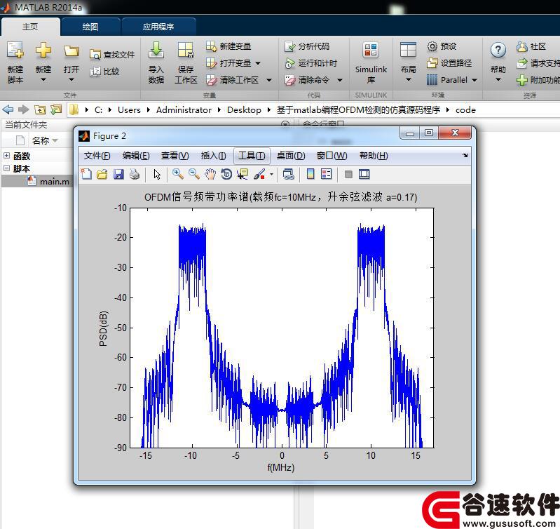The height and width of the screenshot is (529, 560).
Task: Select Edit Plot arrow tool in Figure 2
Action: pos(157,174)
